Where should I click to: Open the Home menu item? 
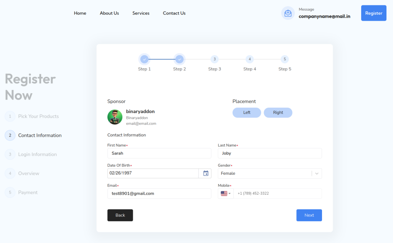(80, 13)
